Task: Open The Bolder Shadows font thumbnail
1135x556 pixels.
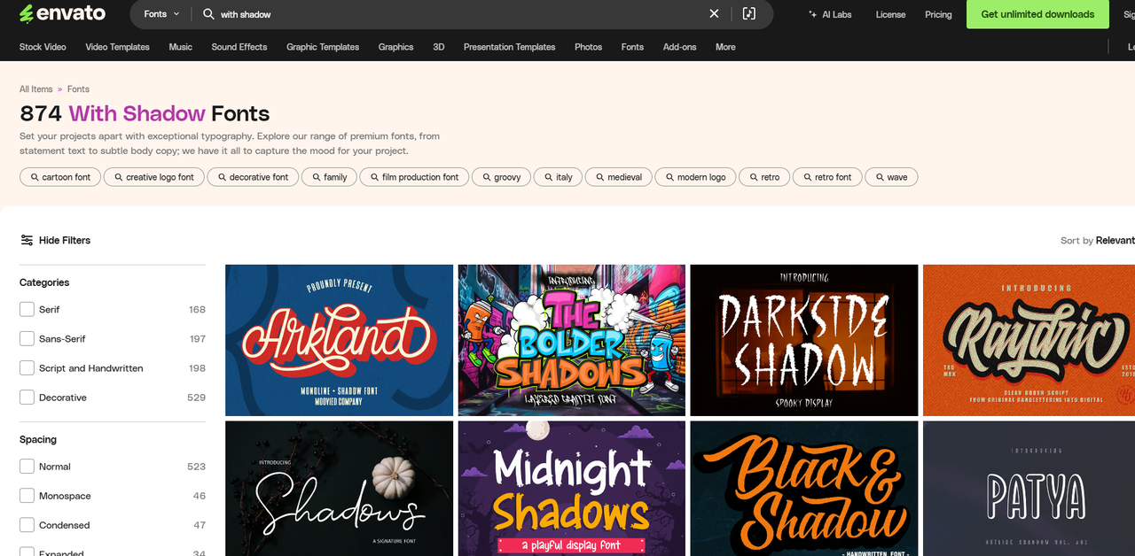Action: coord(572,340)
